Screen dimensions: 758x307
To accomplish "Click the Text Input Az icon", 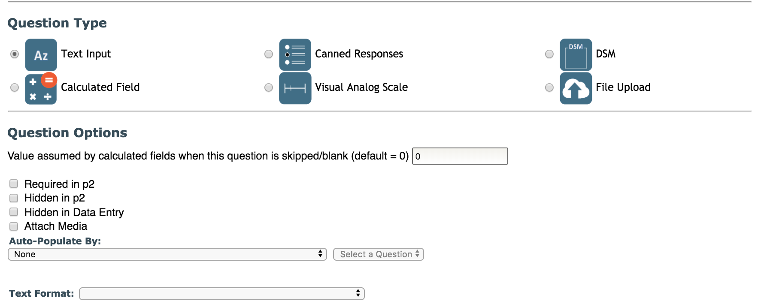I will [x=41, y=55].
